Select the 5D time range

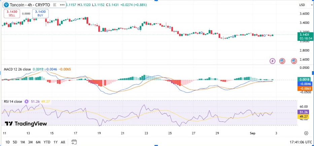coord(15,142)
